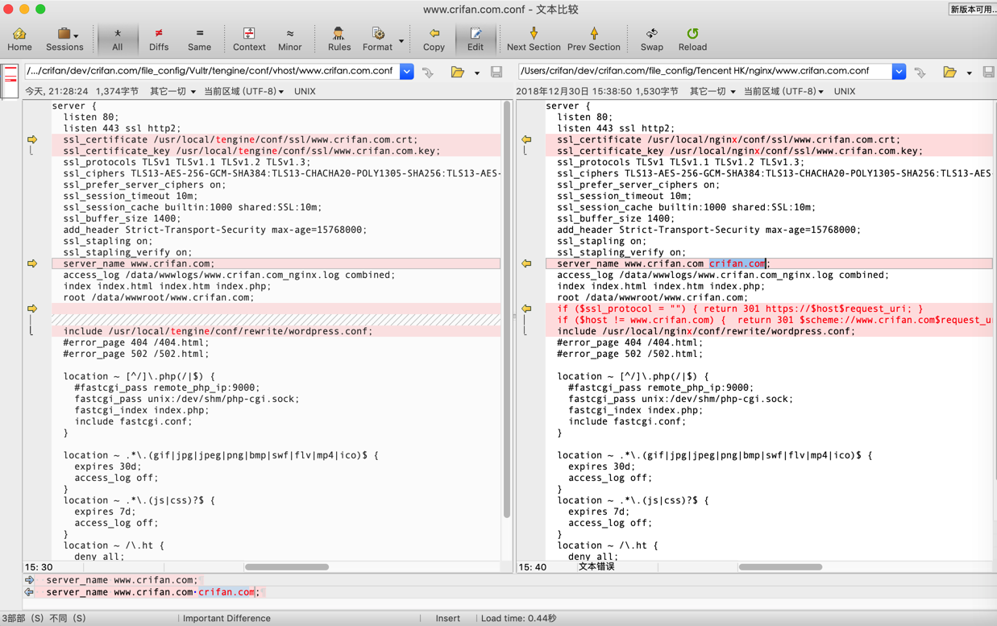
Task: Show All lines filter
Action: point(118,39)
